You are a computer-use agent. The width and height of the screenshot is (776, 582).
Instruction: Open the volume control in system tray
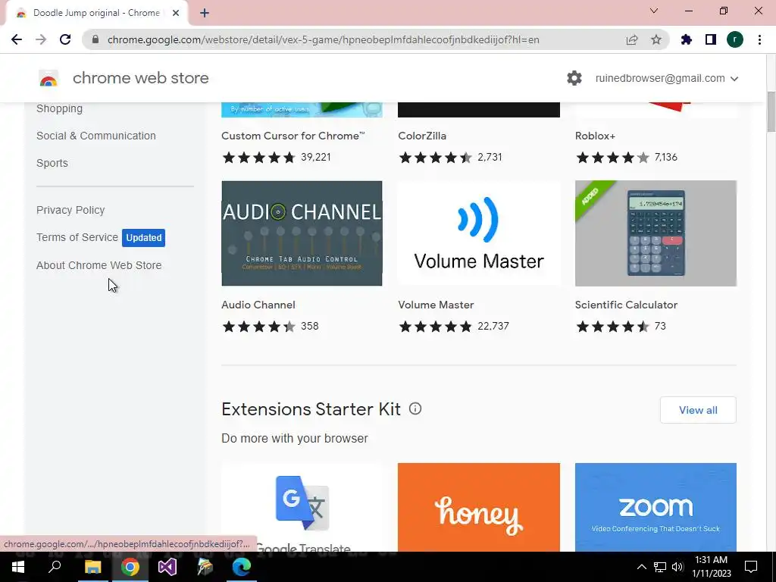coord(677,567)
